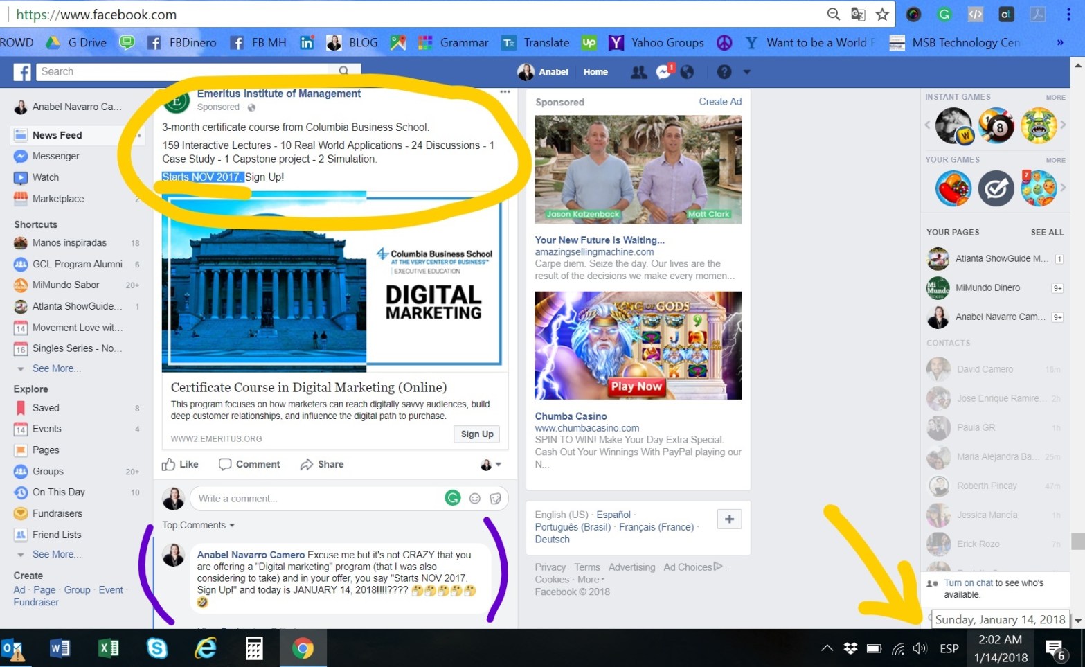Bookmark page with the star icon
The image size is (1085, 667).
click(882, 15)
